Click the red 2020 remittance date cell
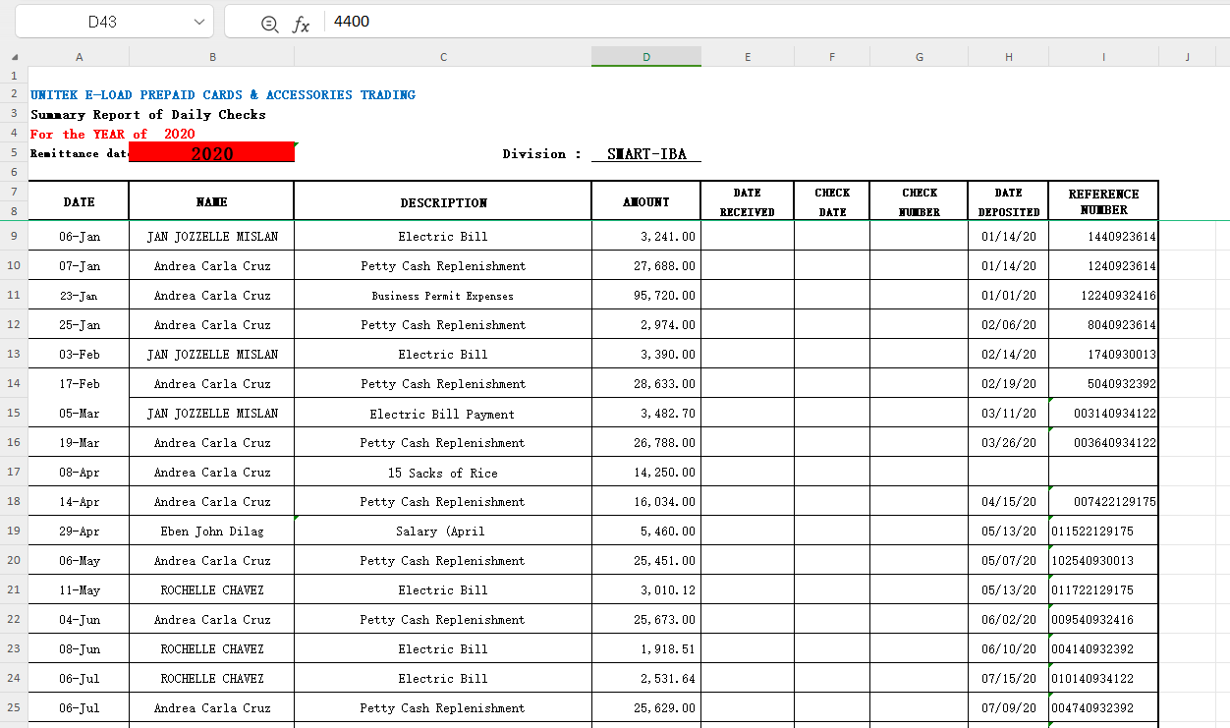Image resolution: width=1230 pixels, height=728 pixels. pyautogui.click(x=211, y=153)
